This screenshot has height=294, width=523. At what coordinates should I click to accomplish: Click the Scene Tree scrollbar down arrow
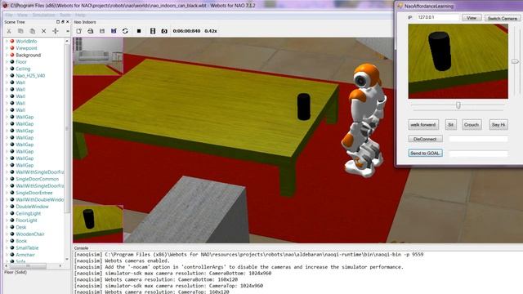pyautogui.click(x=67, y=259)
